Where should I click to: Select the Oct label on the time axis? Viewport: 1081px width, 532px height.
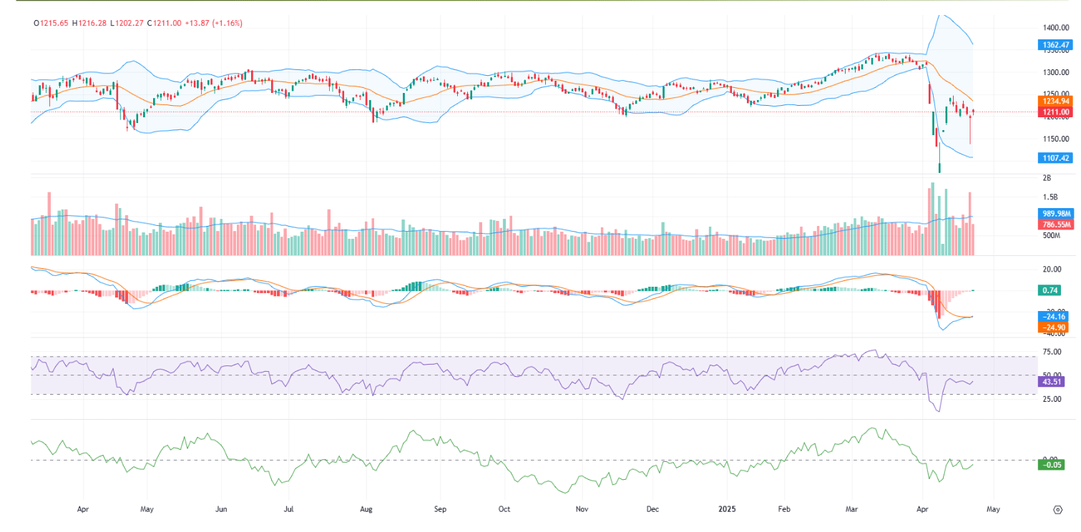(x=504, y=509)
